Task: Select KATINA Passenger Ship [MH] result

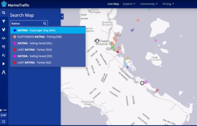Action: (x=48, y=30)
